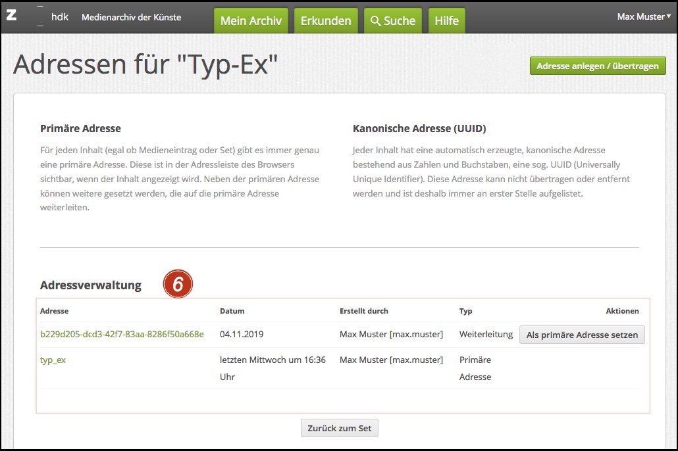678x451 pixels.
Task: Open the Erkunden tab
Action: coord(326,21)
